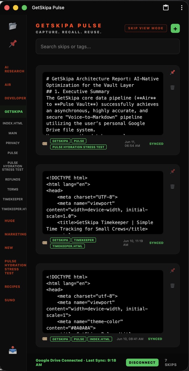Image resolution: width=189 pixels, height=371 pixels.
Task: Click the clipboard icon in the title bar
Action: 166,7
